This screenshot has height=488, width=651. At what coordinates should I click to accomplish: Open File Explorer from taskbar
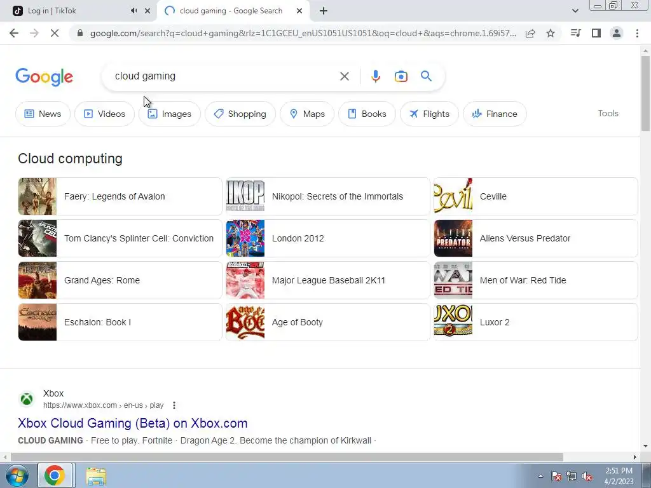tap(96, 477)
